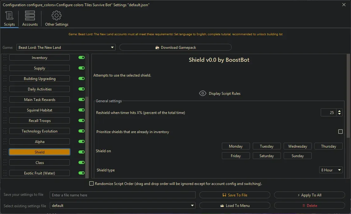The width and height of the screenshot is (351, 214).
Task: Click the Download Gamepack button
Action: pyautogui.click(x=175, y=48)
